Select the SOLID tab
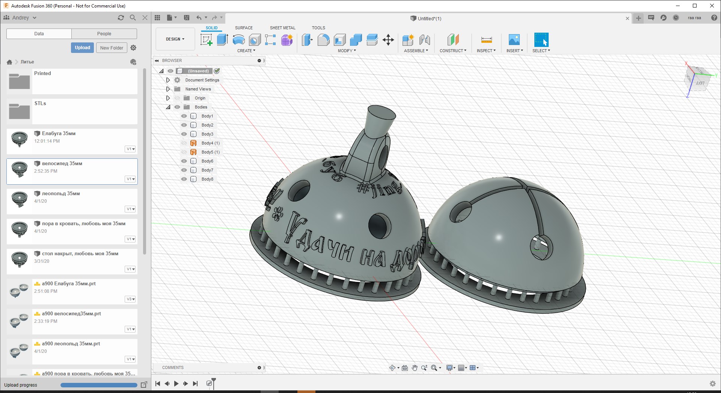 pyautogui.click(x=211, y=28)
